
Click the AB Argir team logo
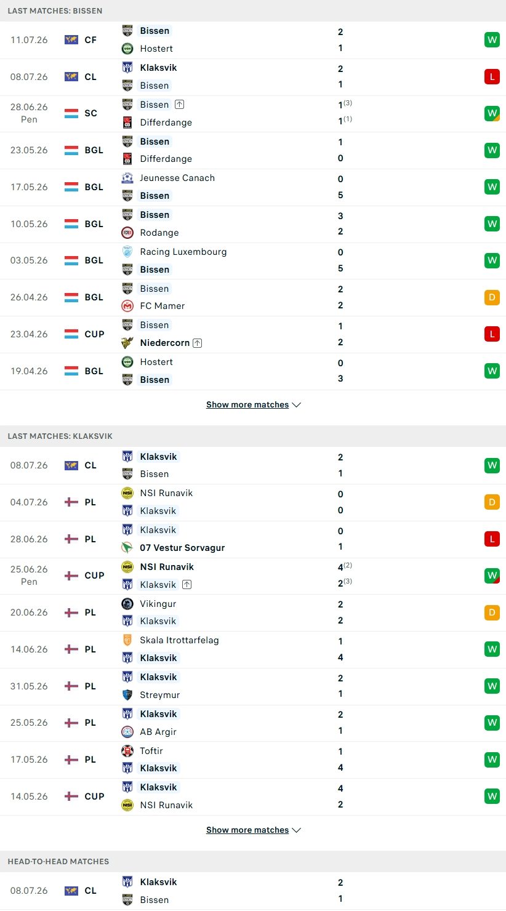click(127, 732)
